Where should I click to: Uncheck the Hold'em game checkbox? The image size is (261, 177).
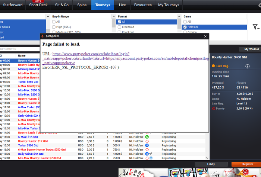[185, 27]
